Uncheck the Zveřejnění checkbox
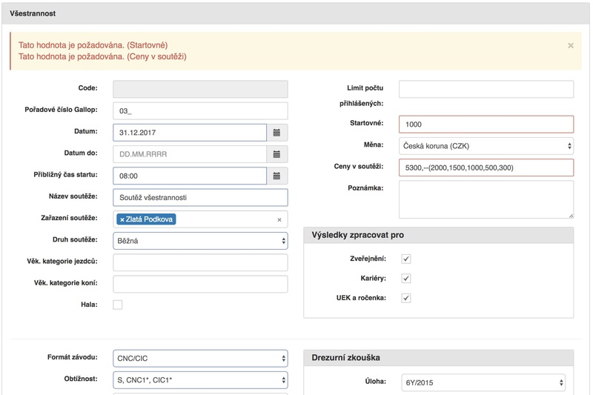Image resolution: width=593 pixels, height=395 pixels. coord(406,259)
